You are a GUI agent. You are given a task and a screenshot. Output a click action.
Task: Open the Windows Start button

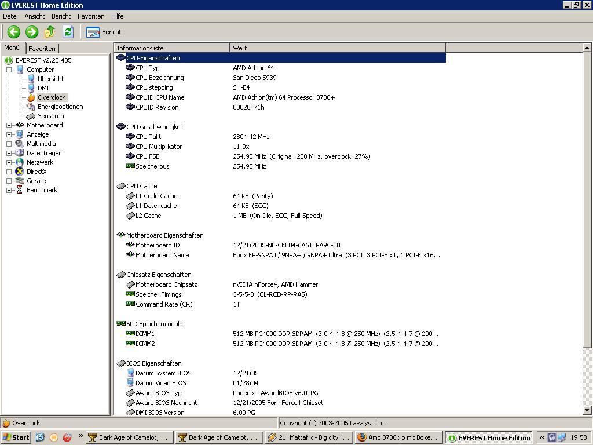point(16,437)
